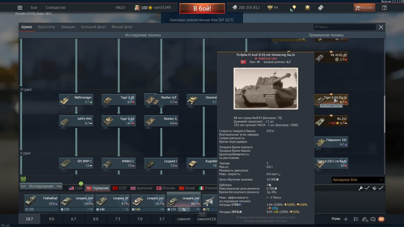Select Tiger II (H) research vehicle
The image size is (404, 227).
tap(119, 121)
